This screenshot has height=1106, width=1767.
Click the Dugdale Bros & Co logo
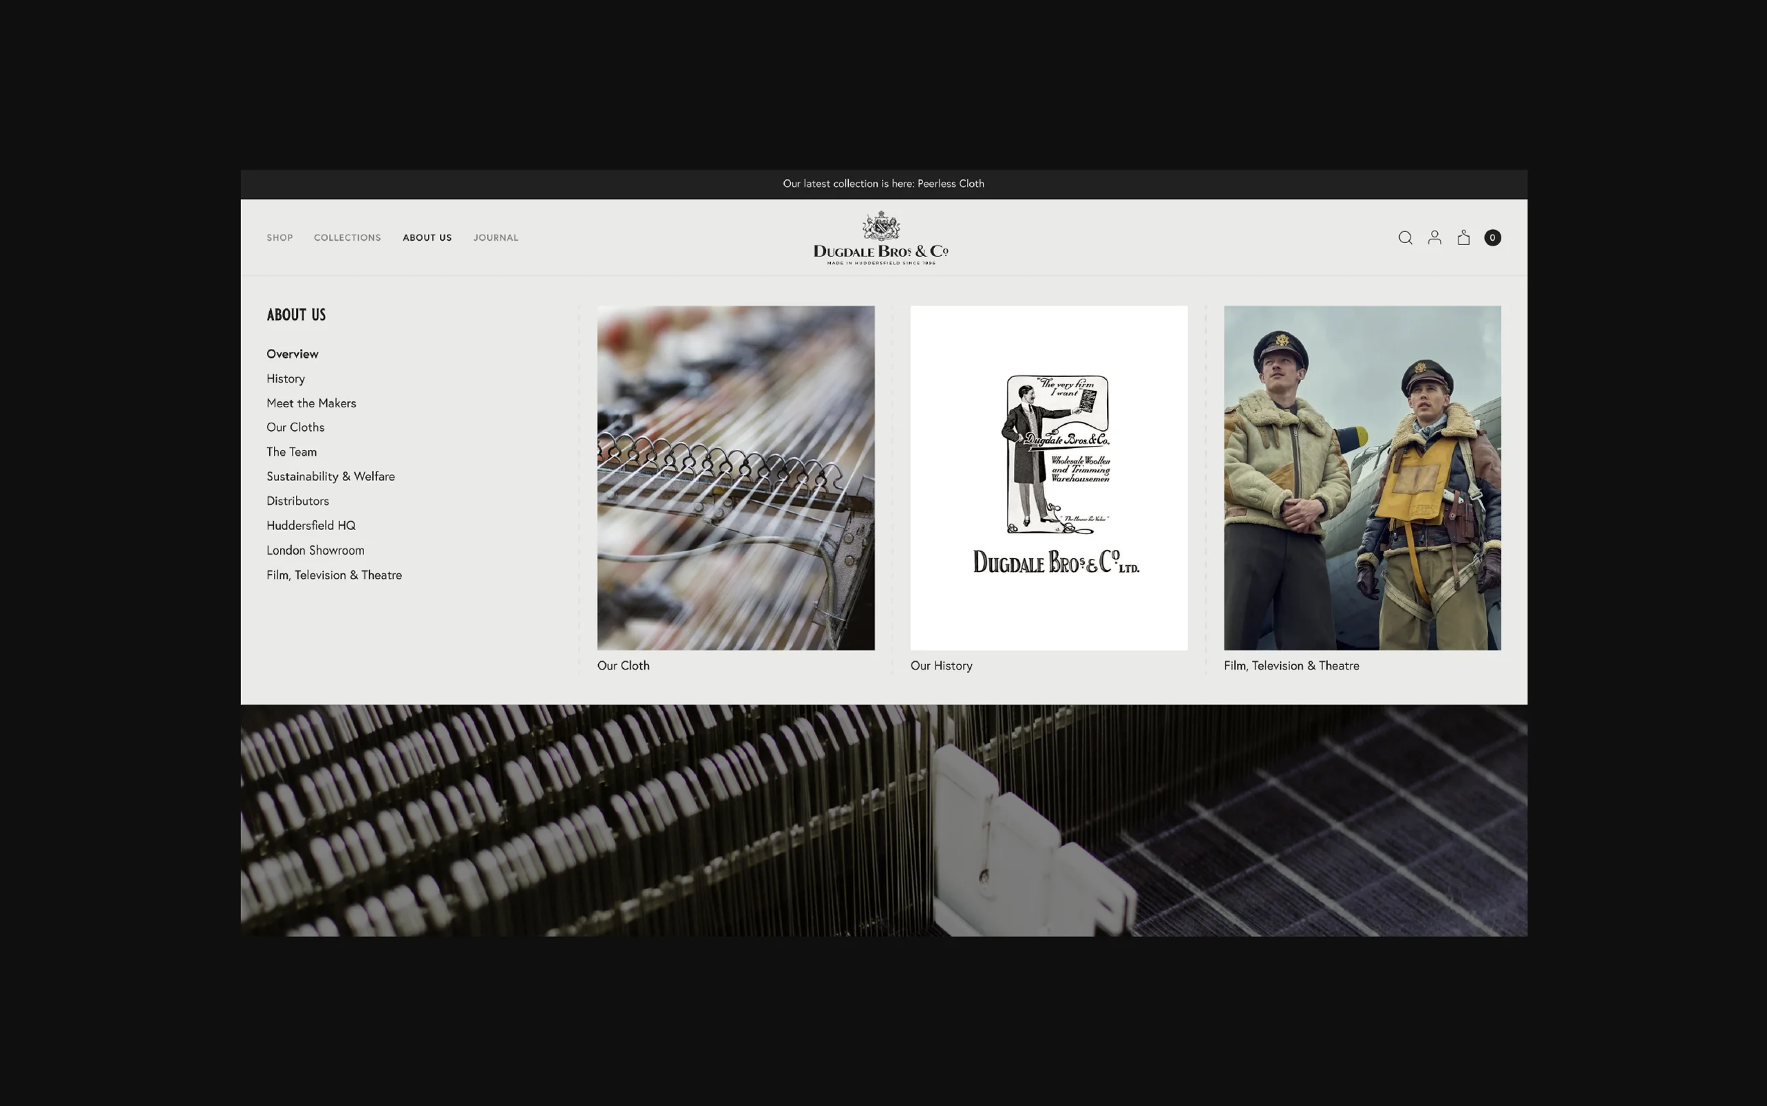(x=880, y=238)
